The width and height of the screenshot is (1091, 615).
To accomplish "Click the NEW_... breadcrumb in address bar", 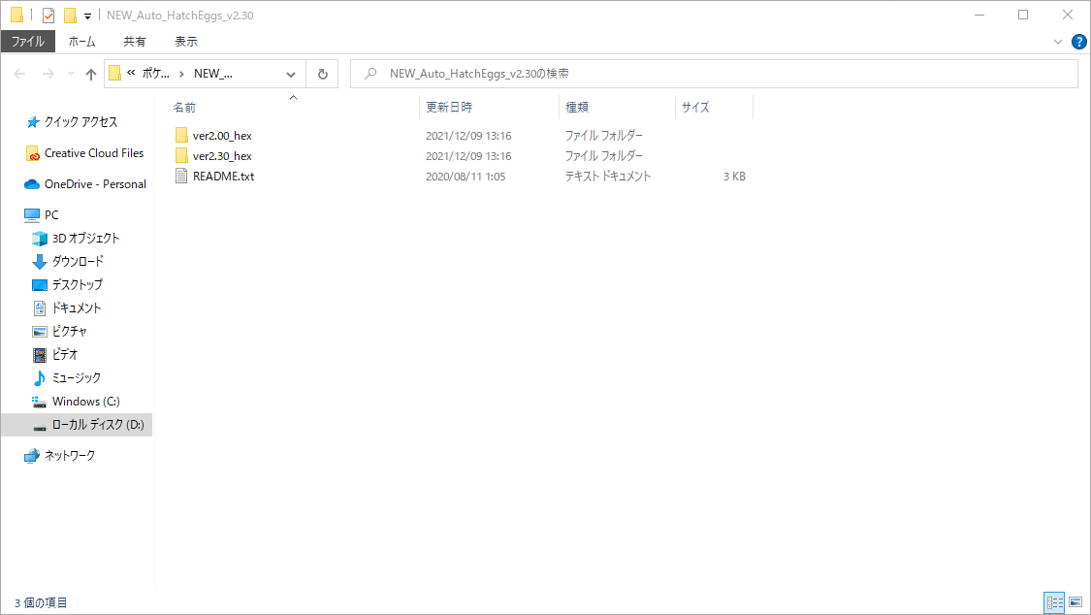I will (x=213, y=74).
